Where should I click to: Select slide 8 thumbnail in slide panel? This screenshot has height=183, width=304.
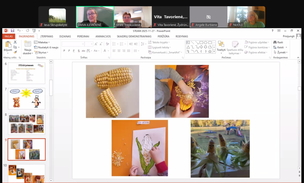[27, 124]
